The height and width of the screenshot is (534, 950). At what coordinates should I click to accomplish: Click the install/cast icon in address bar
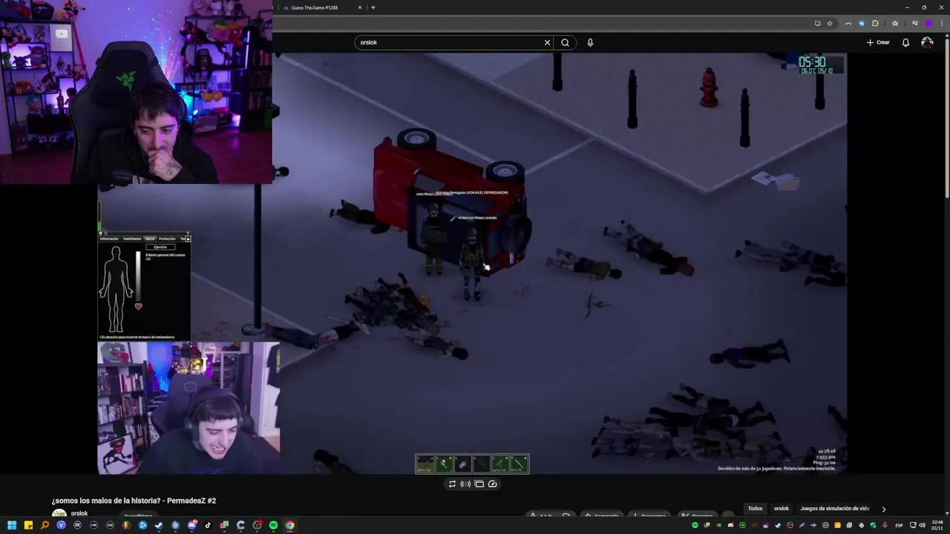pyautogui.click(x=817, y=23)
